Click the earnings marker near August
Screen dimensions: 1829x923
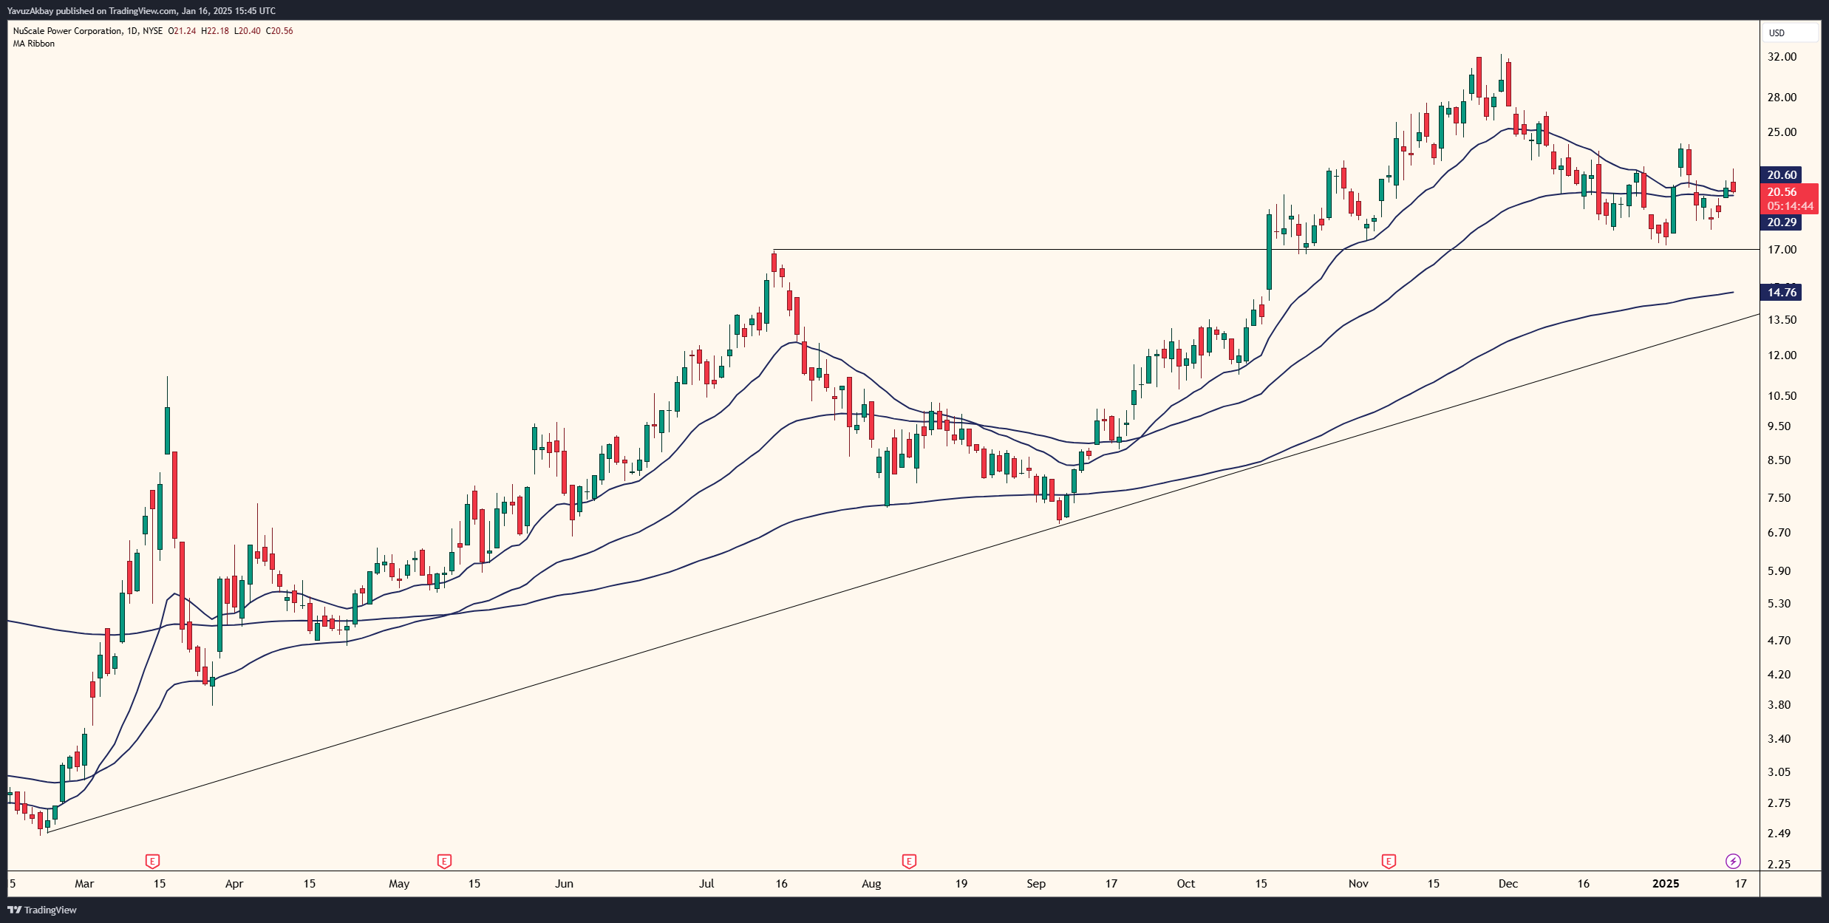pos(907,860)
